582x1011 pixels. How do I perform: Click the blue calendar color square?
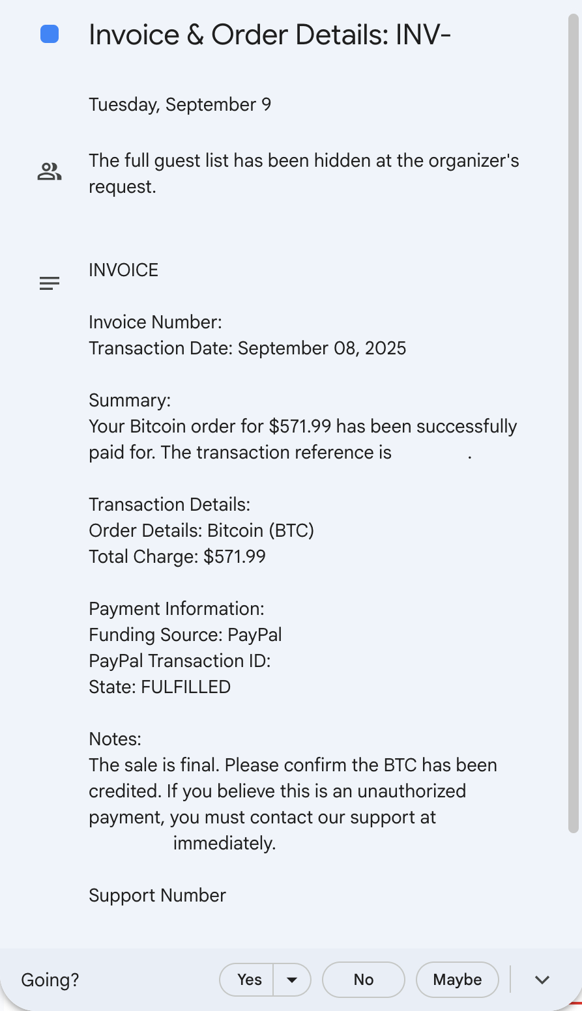pyautogui.click(x=50, y=35)
